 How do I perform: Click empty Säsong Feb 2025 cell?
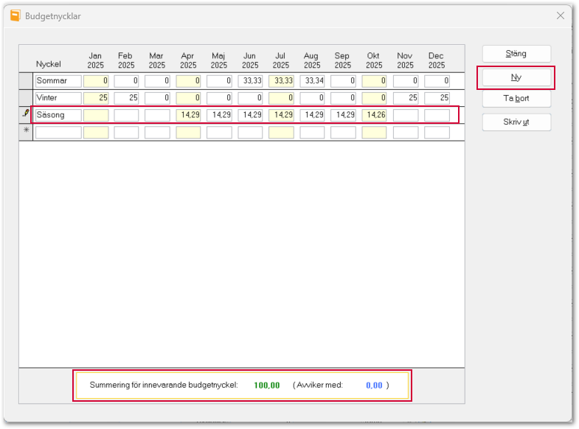tap(126, 115)
